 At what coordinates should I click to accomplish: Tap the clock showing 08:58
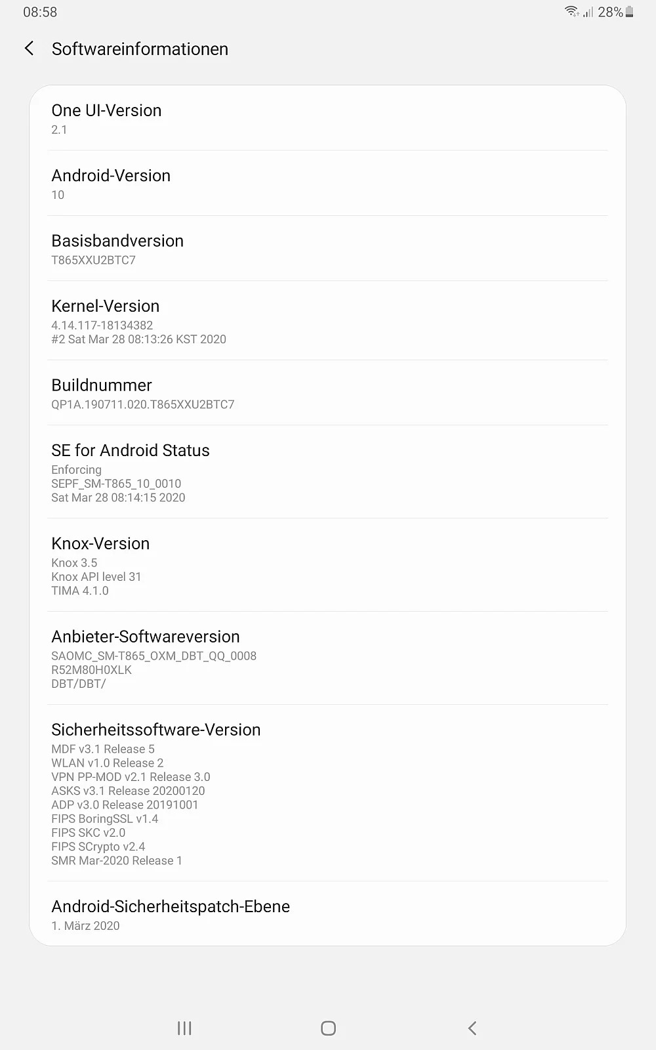click(x=40, y=12)
